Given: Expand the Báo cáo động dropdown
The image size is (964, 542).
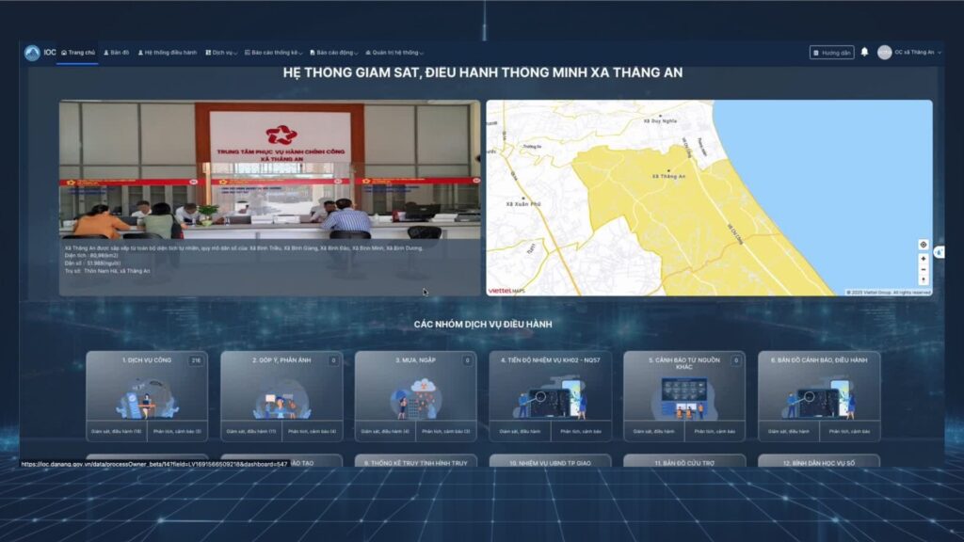Looking at the screenshot, I should point(334,53).
